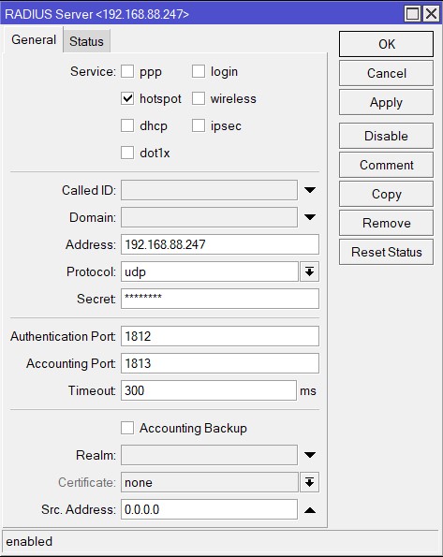Image resolution: width=443 pixels, height=557 pixels.
Task: Click the Timeout value field
Action: pyautogui.click(x=209, y=390)
